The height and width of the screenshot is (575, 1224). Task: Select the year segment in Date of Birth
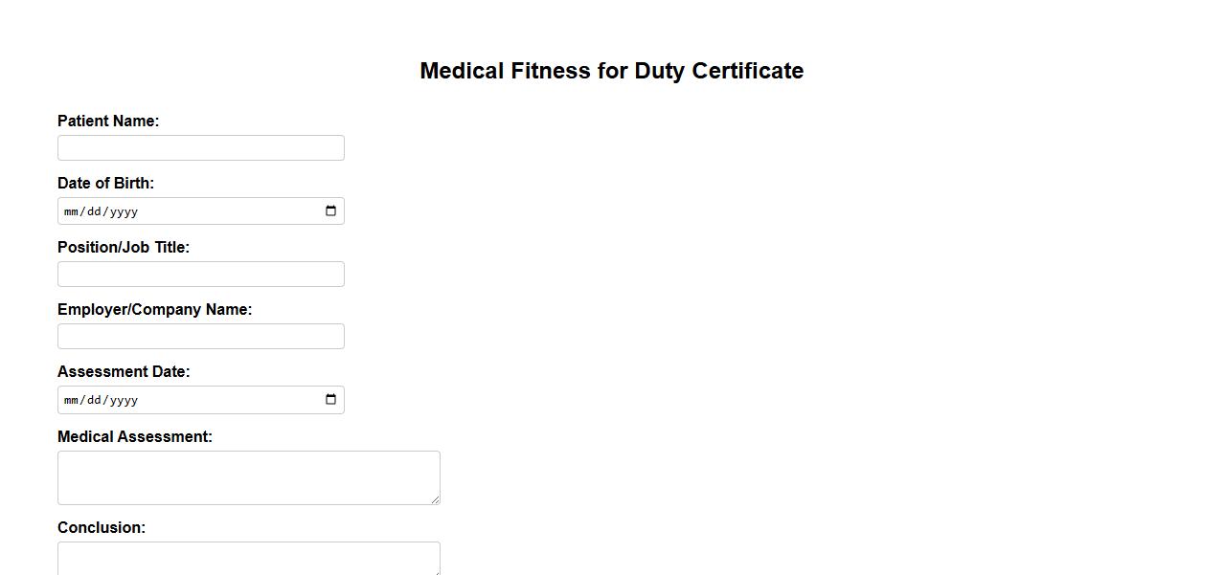(x=124, y=211)
